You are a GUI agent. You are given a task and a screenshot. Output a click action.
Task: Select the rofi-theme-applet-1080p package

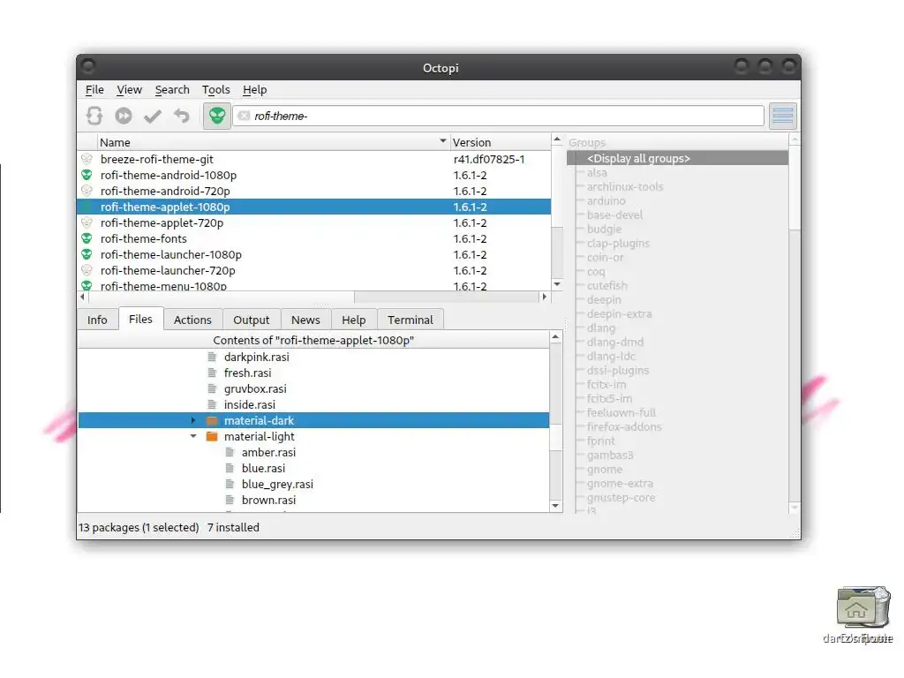click(x=314, y=207)
